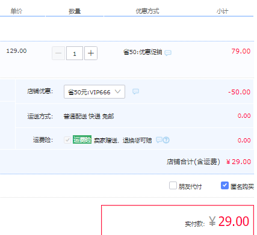Click the green 运费险 badge
This screenshot has width=257, height=235.
82,139
